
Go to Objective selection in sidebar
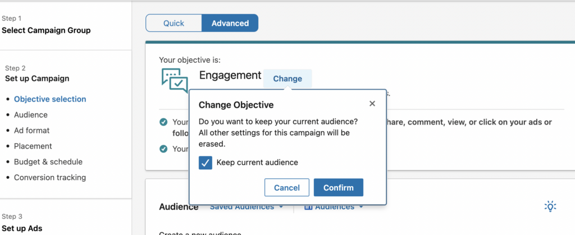click(50, 99)
